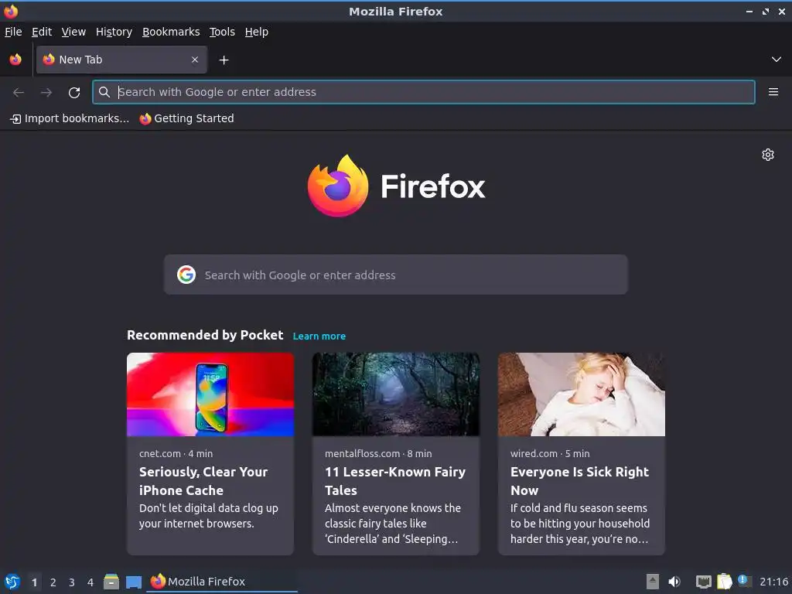
Task: Open file manager from taskbar
Action: (x=111, y=582)
